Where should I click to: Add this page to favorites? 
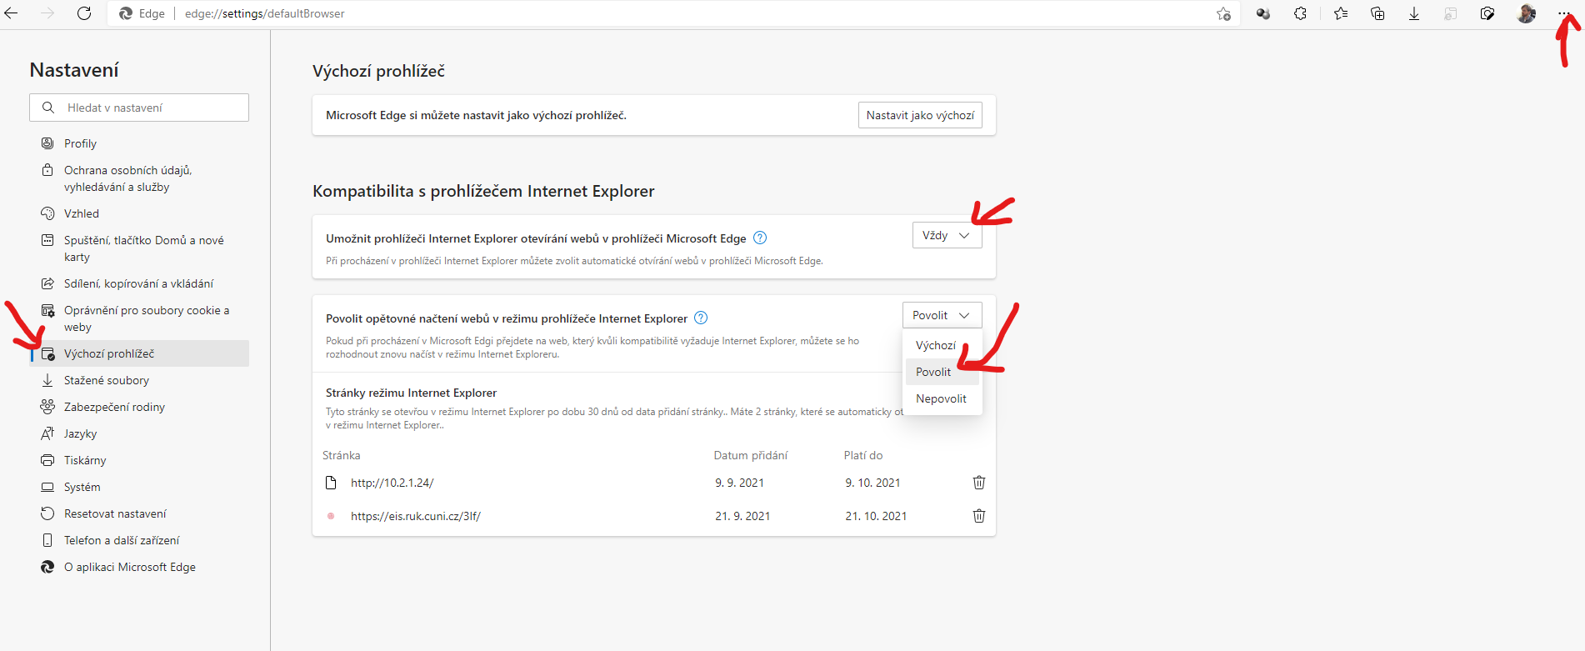point(1223,13)
